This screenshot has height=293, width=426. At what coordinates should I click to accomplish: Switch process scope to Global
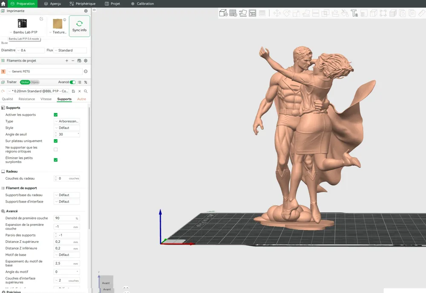click(x=25, y=82)
